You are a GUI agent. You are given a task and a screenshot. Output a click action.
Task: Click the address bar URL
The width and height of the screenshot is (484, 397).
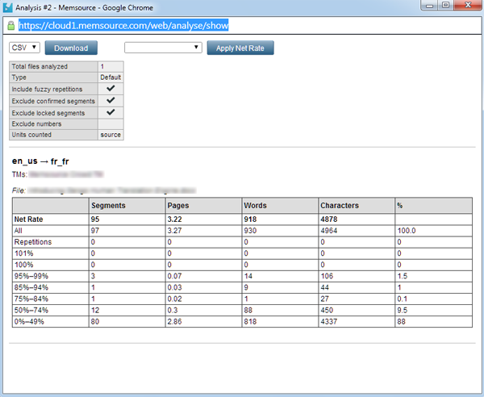(123, 25)
